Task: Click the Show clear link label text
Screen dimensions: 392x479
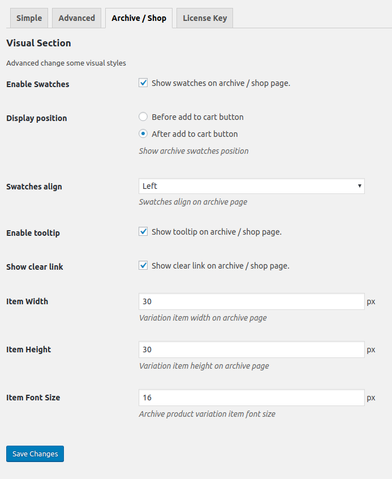Action: tap(221, 266)
